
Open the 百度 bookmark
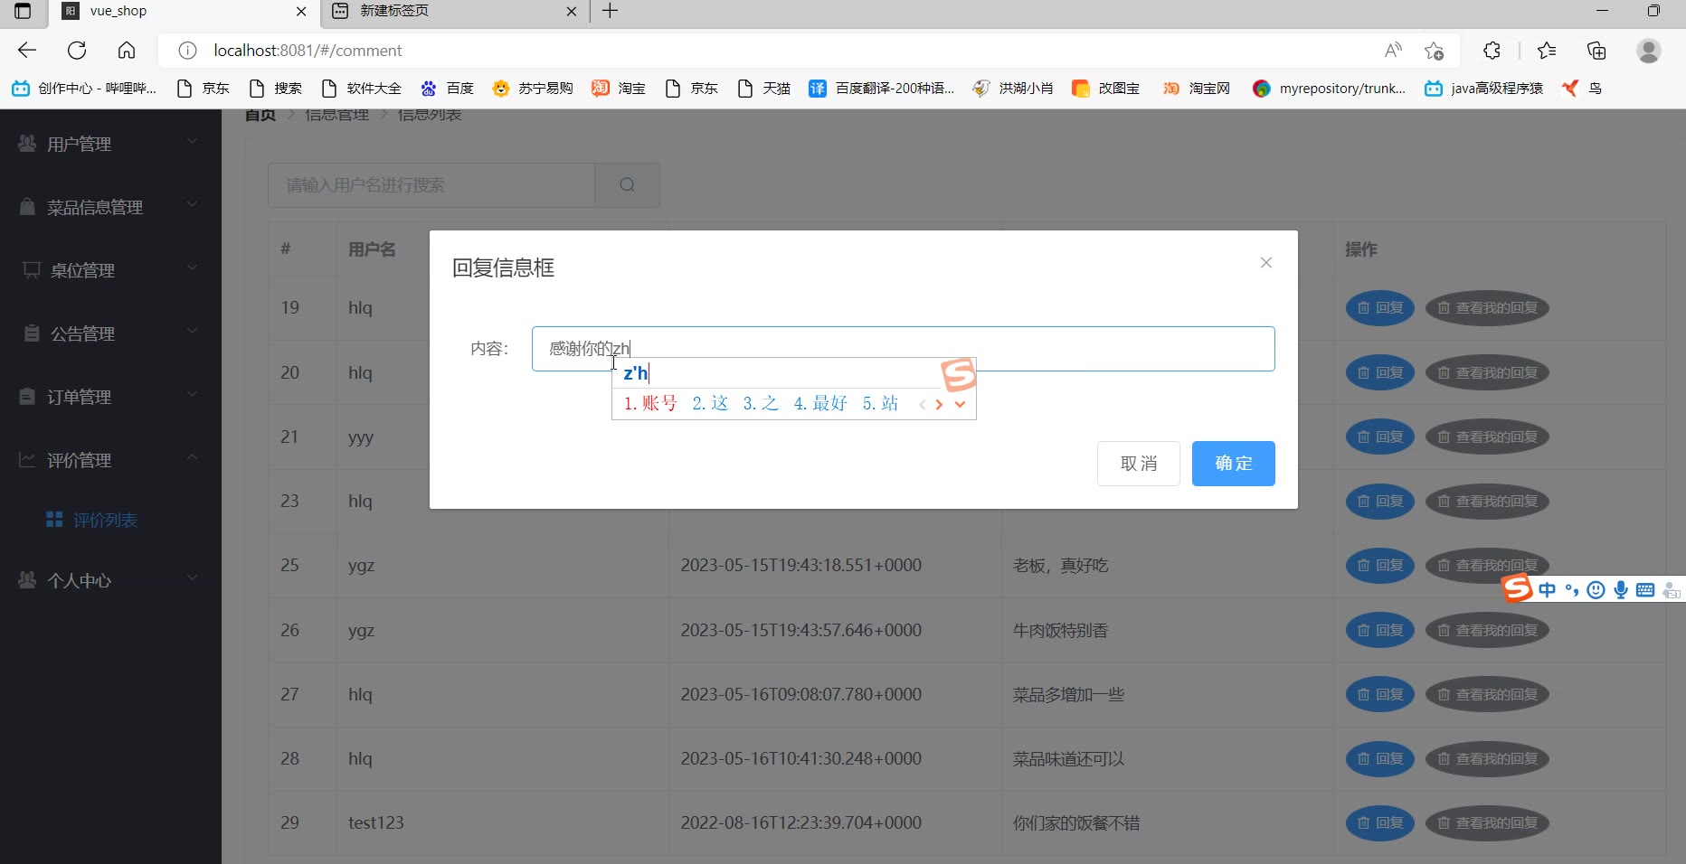pos(447,88)
